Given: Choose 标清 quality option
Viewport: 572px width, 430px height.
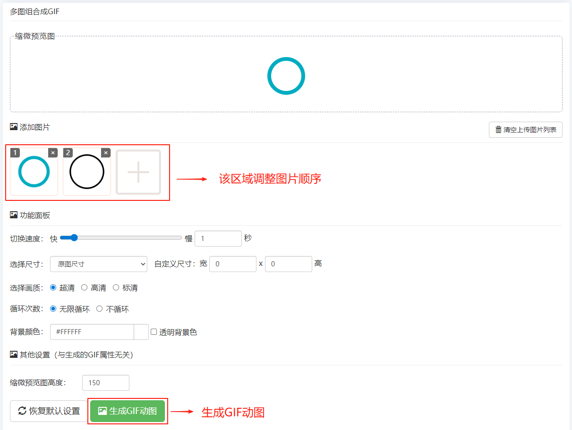Looking at the screenshot, I should [116, 287].
